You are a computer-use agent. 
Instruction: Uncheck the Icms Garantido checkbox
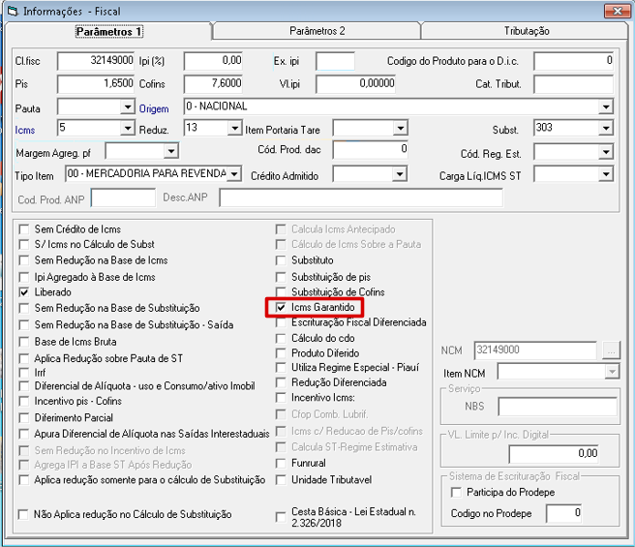[x=281, y=307]
